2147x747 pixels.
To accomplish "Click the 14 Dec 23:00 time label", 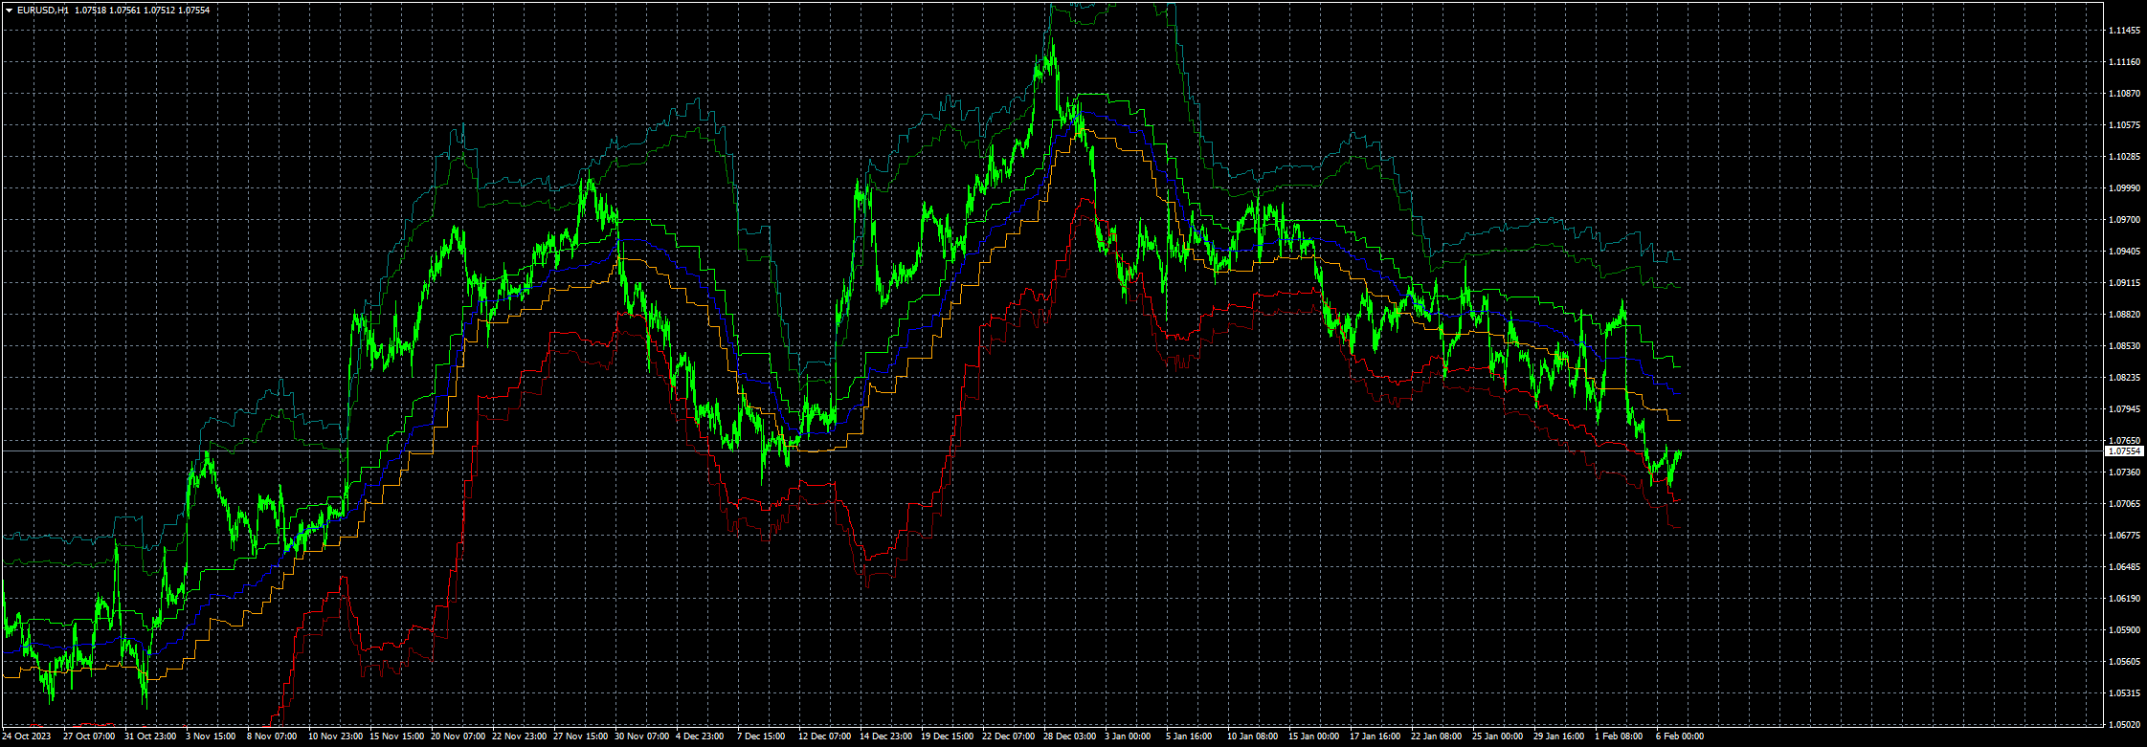I will pyautogui.click(x=886, y=737).
